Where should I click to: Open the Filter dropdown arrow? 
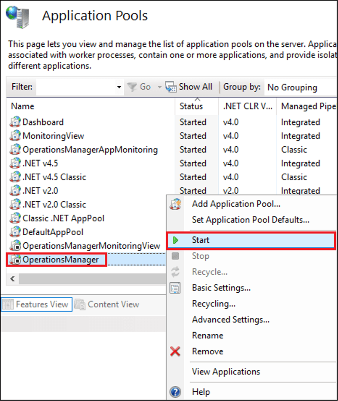pyautogui.click(x=119, y=87)
